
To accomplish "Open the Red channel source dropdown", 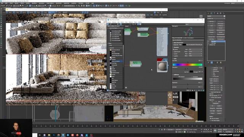I will 195,49.
